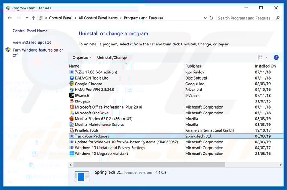This screenshot has height=190, width=287.
Task: Click the Microsoft Office icon
Action: 72,107
